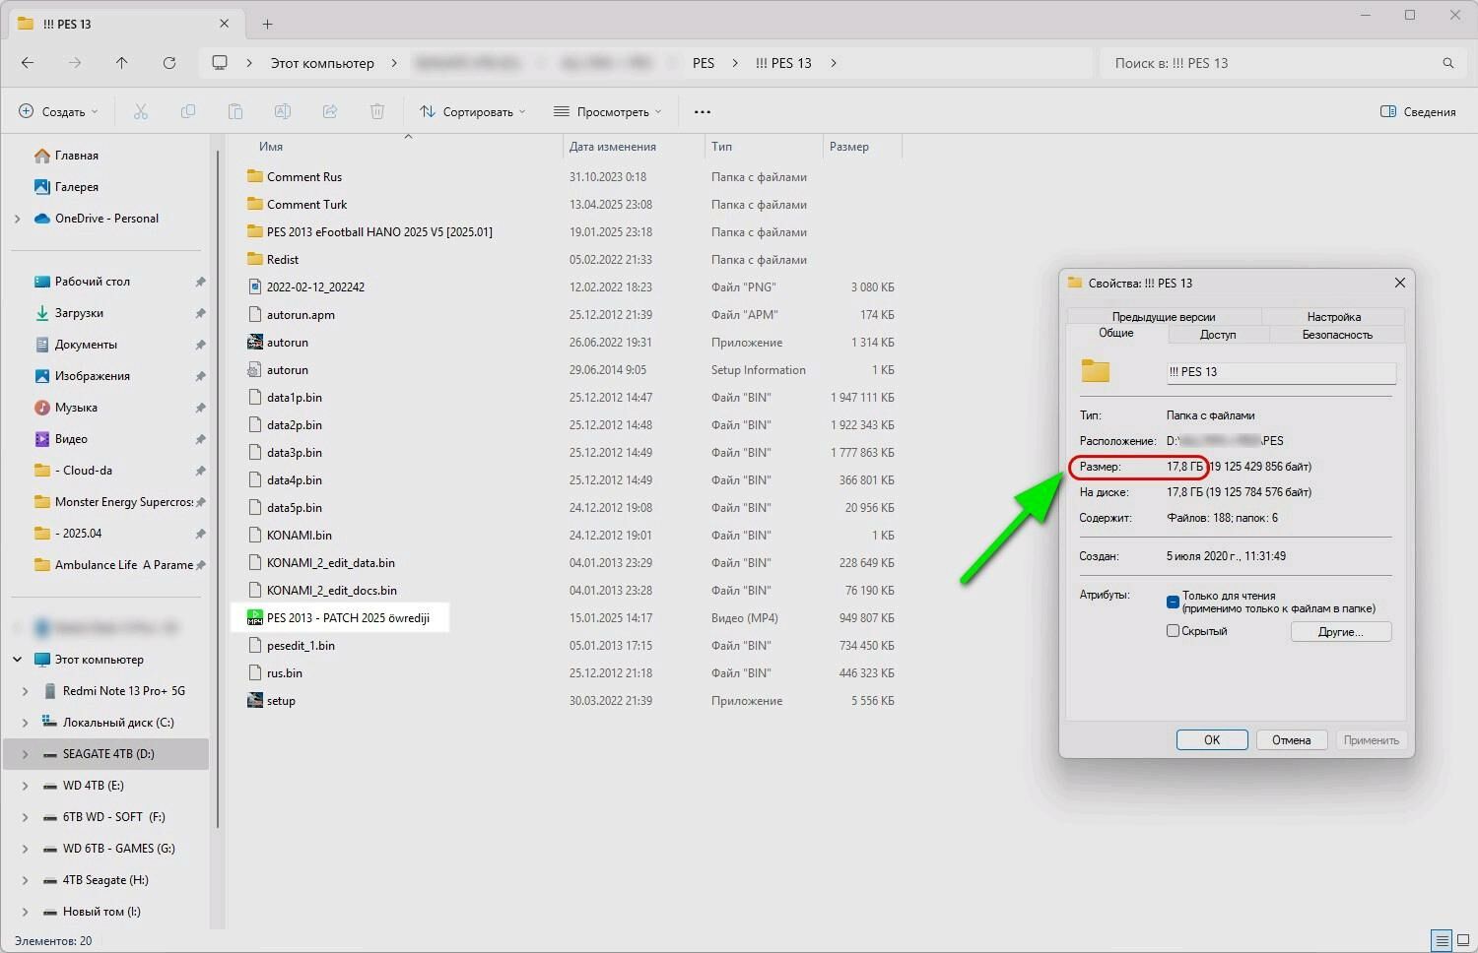Switch to large thumbnails view icon
1478x953 pixels.
coord(1461,941)
